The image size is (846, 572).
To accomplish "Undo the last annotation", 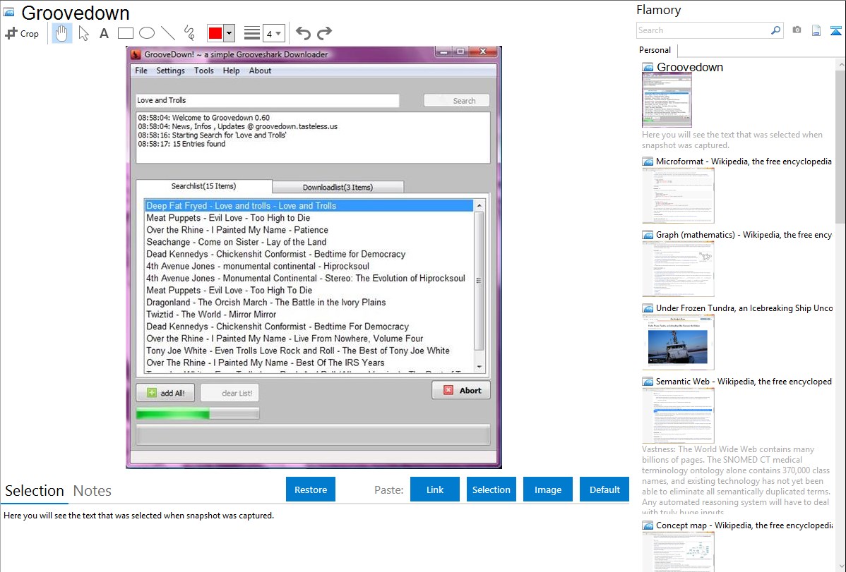I will [x=303, y=33].
